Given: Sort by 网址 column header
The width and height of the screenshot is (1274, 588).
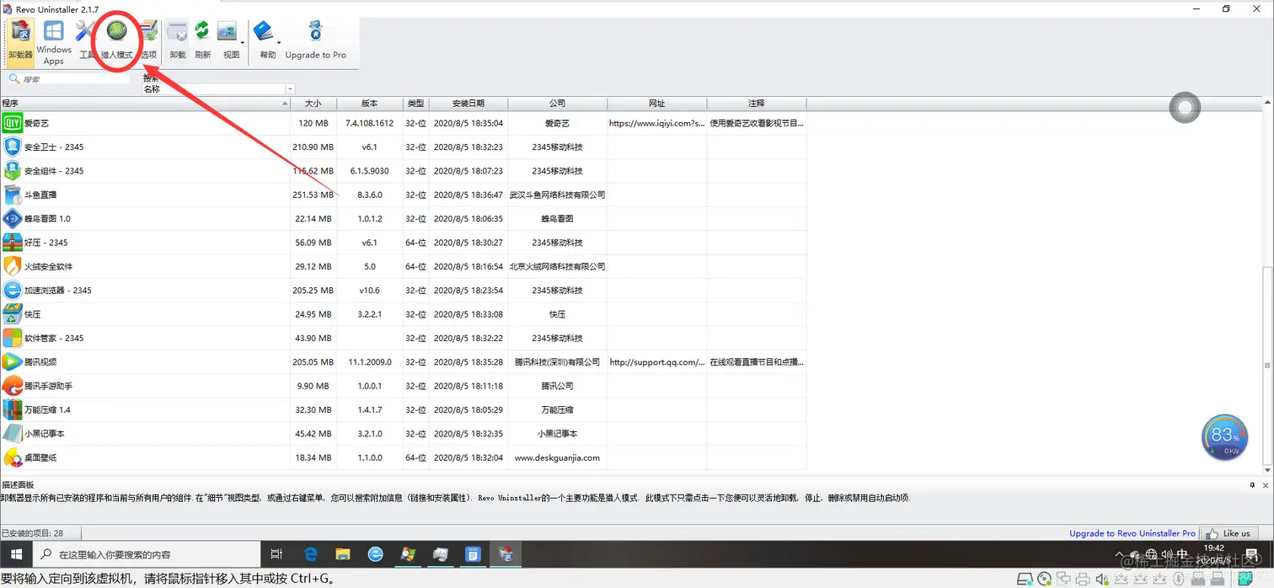Looking at the screenshot, I should click(657, 104).
